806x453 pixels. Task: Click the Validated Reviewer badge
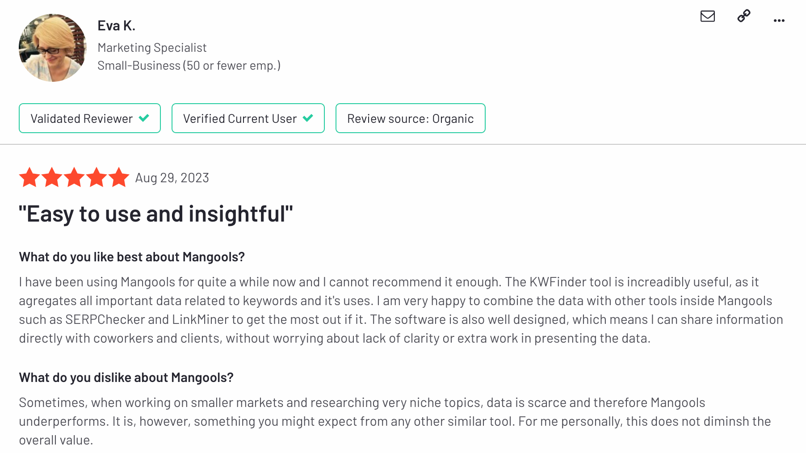[90, 118]
